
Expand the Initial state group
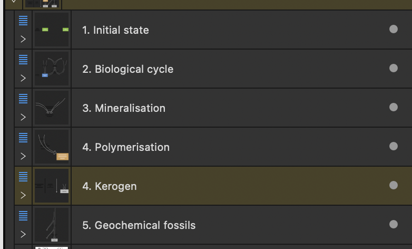tap(23, 39)
